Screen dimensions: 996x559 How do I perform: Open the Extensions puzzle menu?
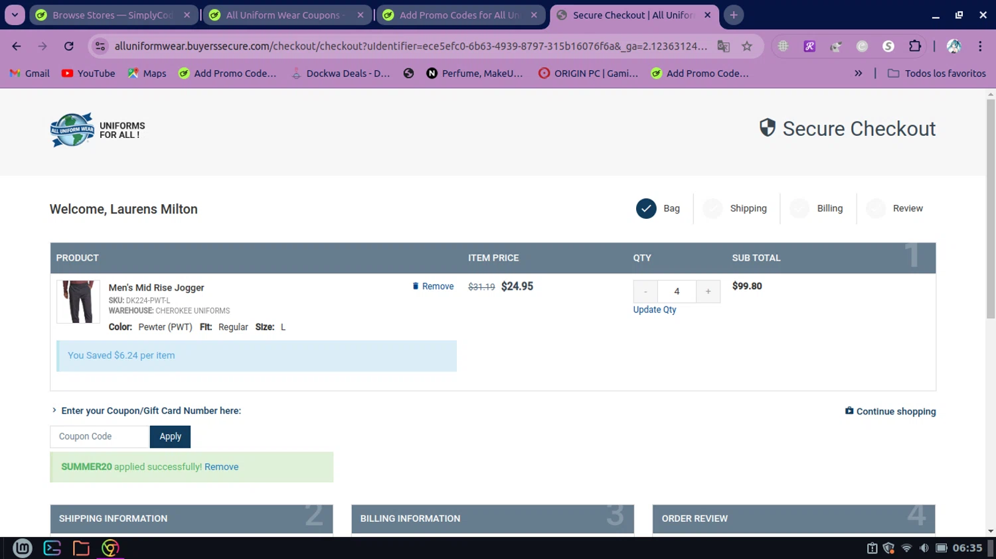point(915,46)
